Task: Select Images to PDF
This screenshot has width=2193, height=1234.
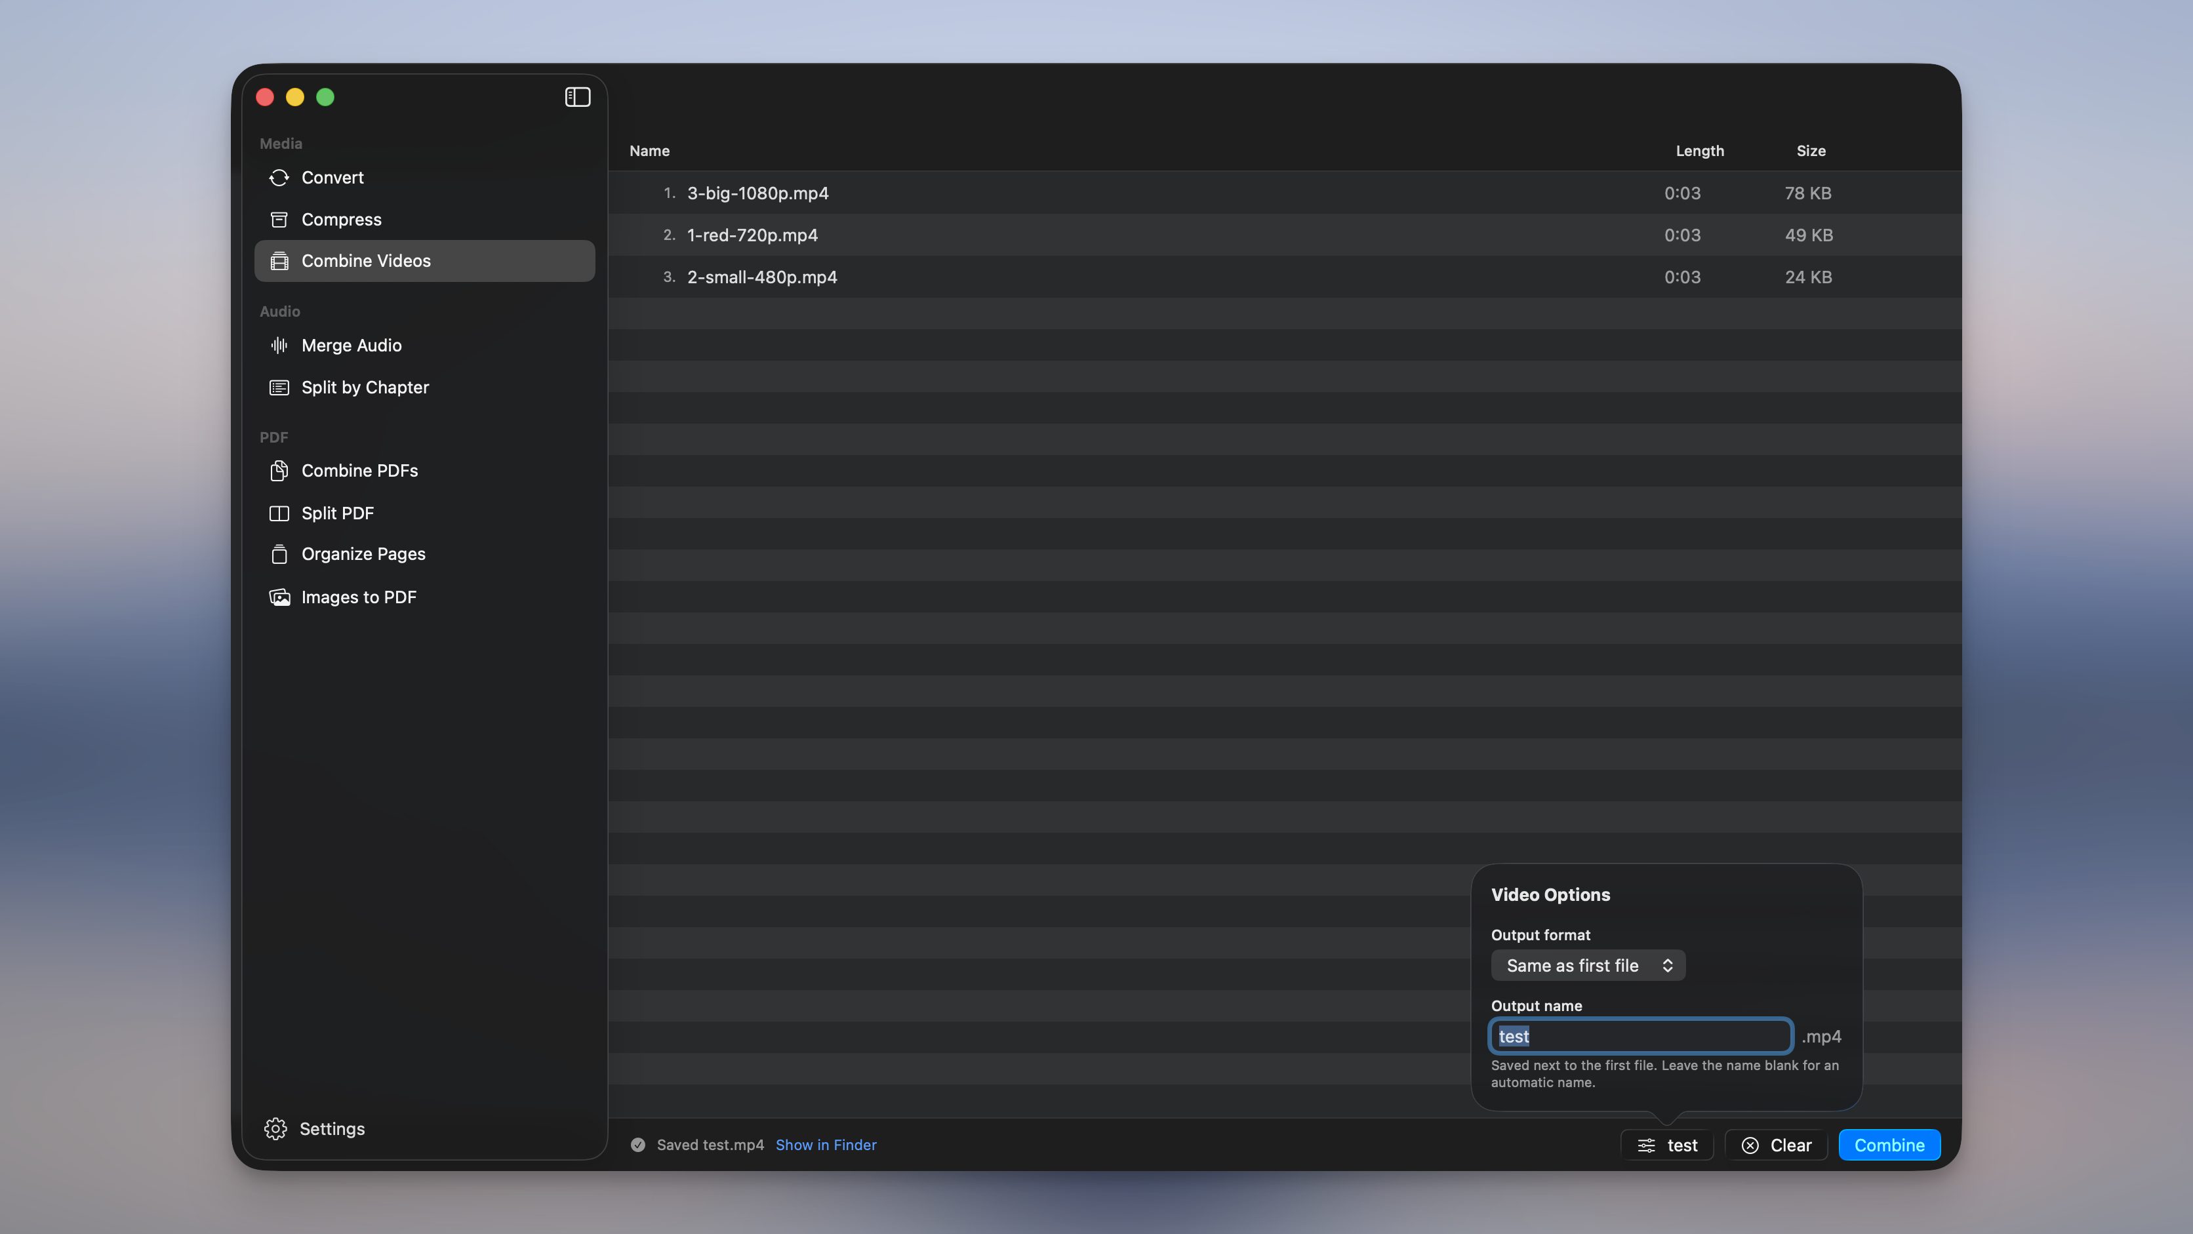Action: pos(425,597)
